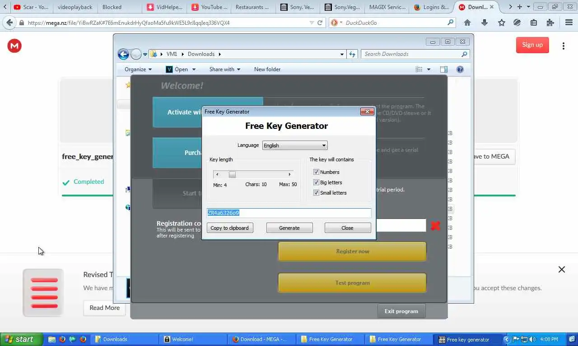Open the browser home page icon

(467, 23)
